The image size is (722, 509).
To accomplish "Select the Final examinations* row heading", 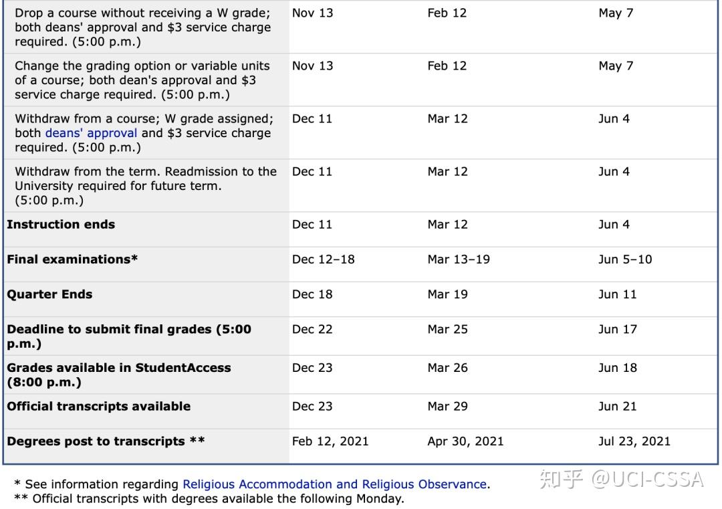I will (x=72, y=260).
